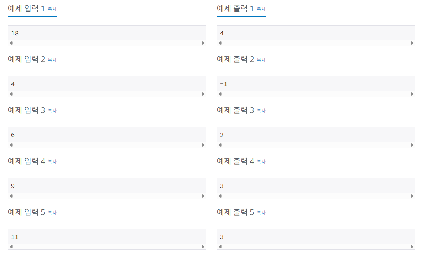The height and width of the screenshot is (254, 422).
Task: Copy 예제 출력 4 via its 복사 link
Action: tap(261, 162)
